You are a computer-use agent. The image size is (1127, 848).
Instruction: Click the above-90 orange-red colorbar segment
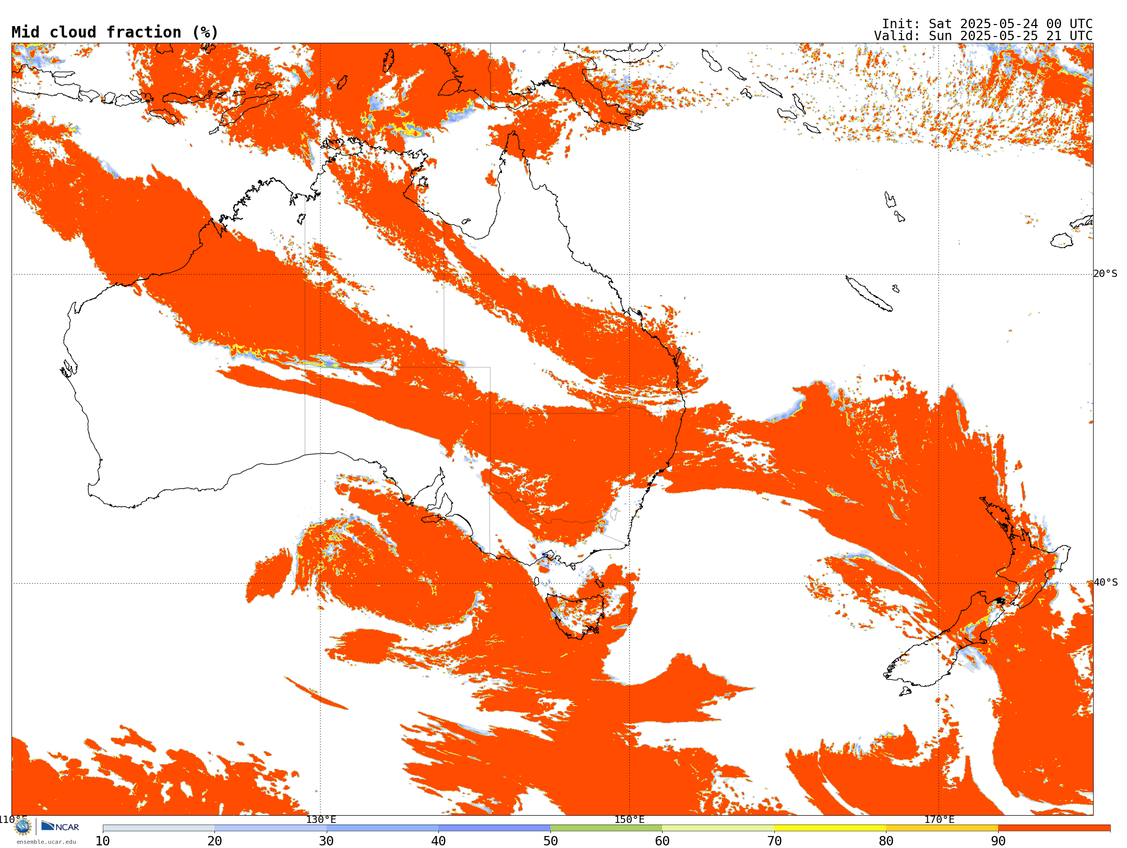[x=1054, y=828]
